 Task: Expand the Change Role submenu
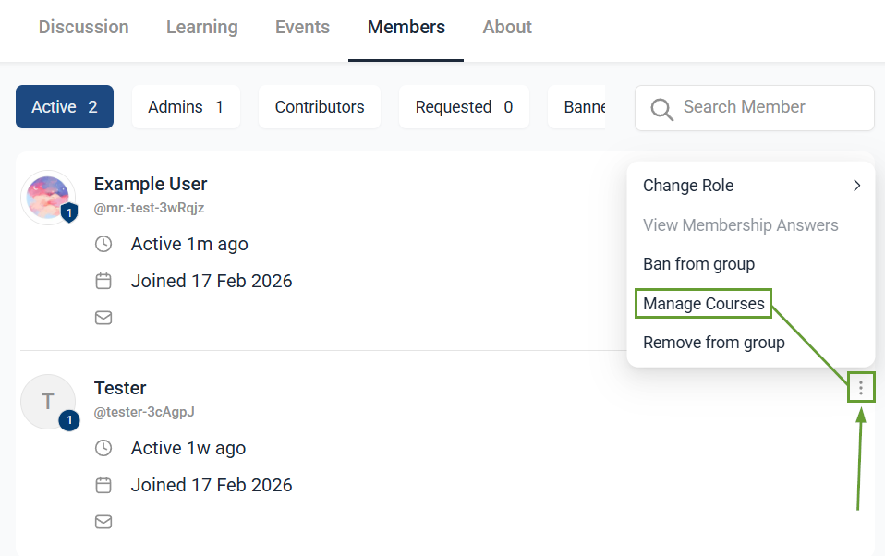coord(751,186)
